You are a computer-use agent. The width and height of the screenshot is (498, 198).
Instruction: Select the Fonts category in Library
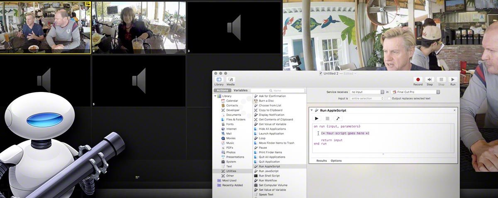(x=227, y=124)
